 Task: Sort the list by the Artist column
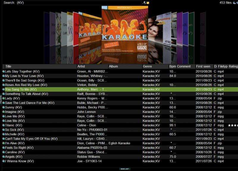[x=93, y=66]
